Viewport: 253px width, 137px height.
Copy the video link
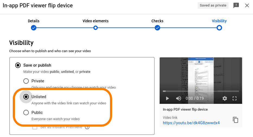(x=235, y=120)
